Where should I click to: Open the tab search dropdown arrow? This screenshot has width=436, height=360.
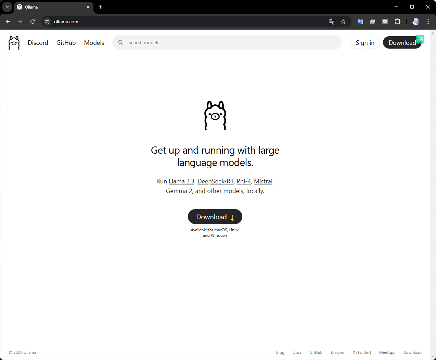pos(7,7)
